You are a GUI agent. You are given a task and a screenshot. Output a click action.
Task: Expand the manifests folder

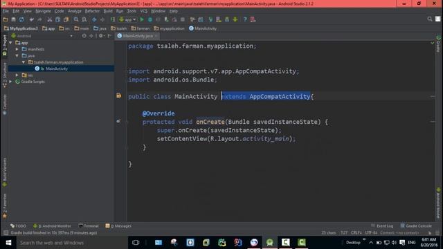(x=17, y=49)
